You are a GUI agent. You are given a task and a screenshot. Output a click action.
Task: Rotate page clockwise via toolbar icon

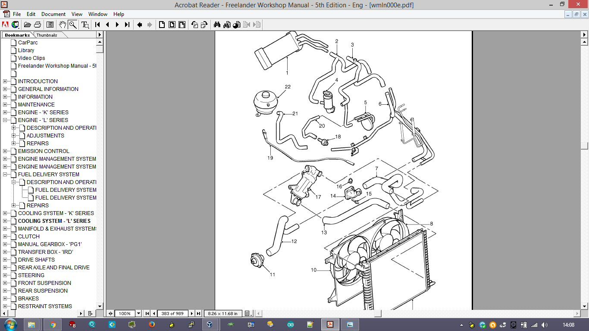204,25
